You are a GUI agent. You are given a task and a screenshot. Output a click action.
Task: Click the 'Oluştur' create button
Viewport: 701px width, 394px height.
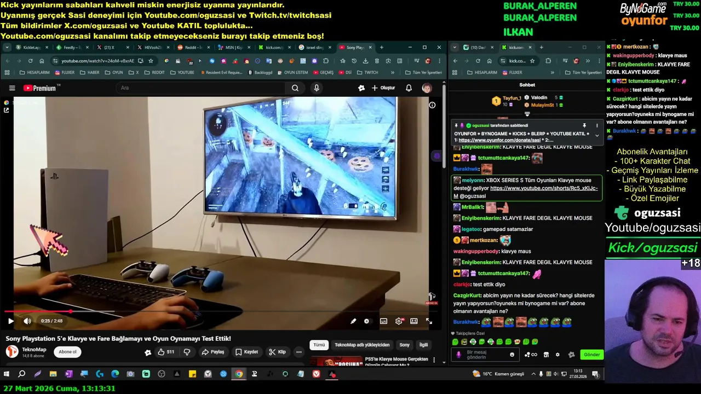[383, 88]
